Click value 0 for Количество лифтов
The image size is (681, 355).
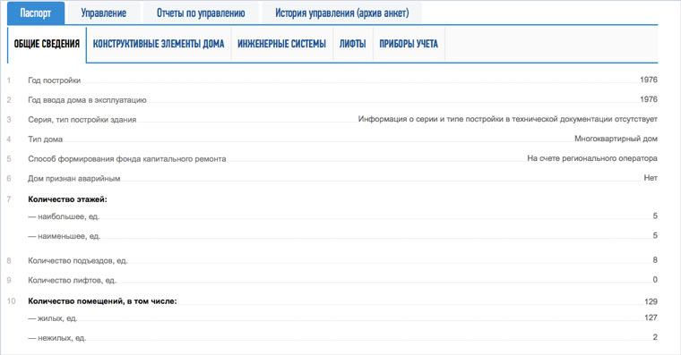tap(655, 280)
